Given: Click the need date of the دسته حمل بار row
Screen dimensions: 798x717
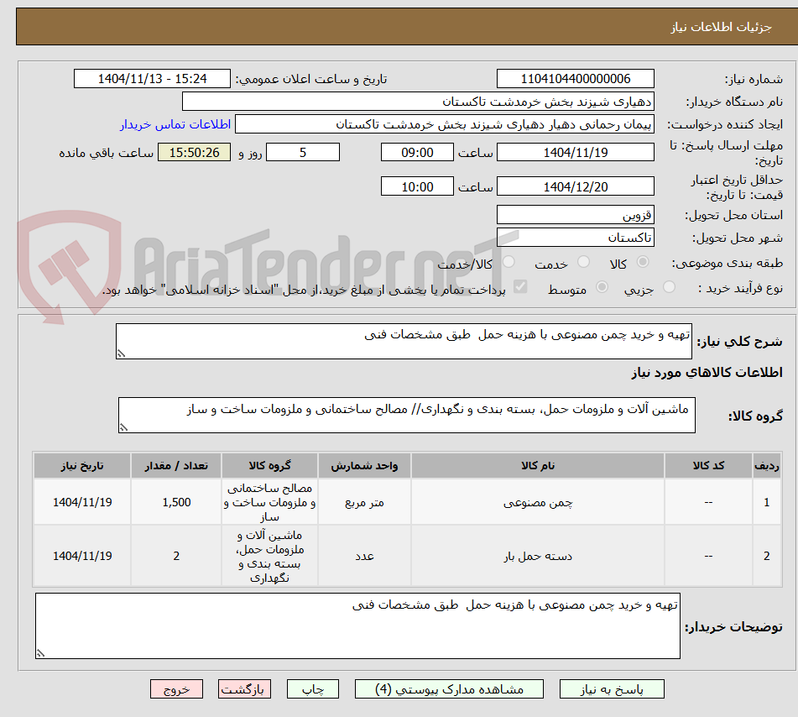Looking at the screenshot, I should 82,556.
